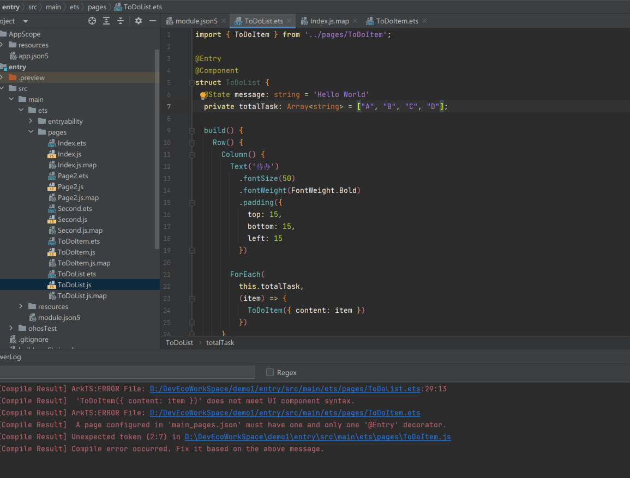Hide the Project panel using the minimize icon
630x478 pixels.
point(153,21)
